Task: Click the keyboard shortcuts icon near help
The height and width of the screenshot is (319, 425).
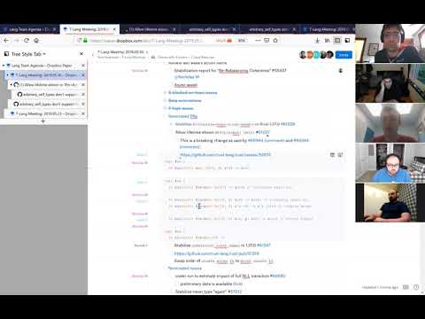Action: pyautogui.click(x=406, y=287)
